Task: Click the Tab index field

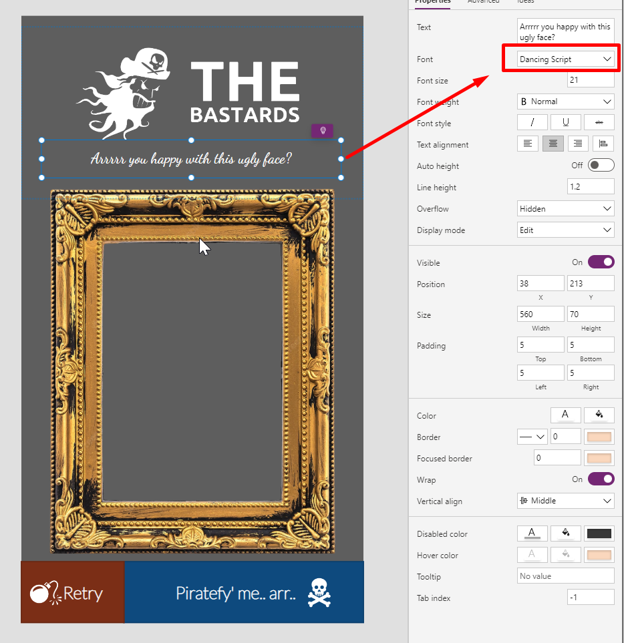Action: click(591, 597)
